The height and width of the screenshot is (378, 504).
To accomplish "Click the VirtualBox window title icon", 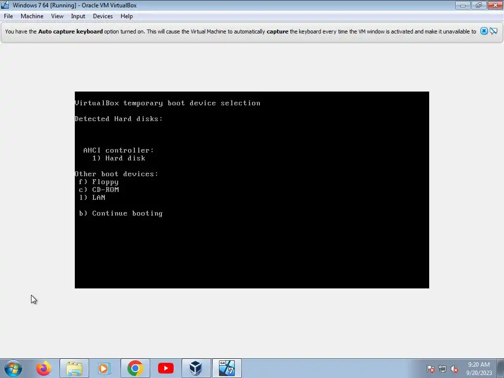I will pyautogui.click(x=4, y=5).
